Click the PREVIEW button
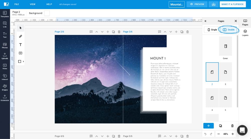 (x=197, y=4)
